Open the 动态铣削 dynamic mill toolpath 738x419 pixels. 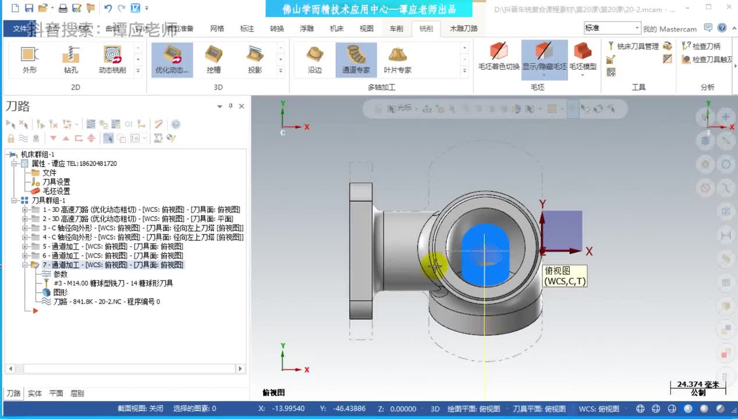112,60
